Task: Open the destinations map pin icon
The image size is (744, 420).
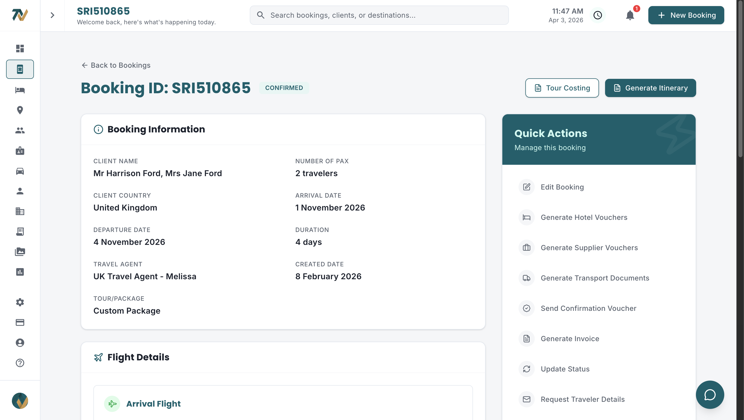Action: [20, 110]
